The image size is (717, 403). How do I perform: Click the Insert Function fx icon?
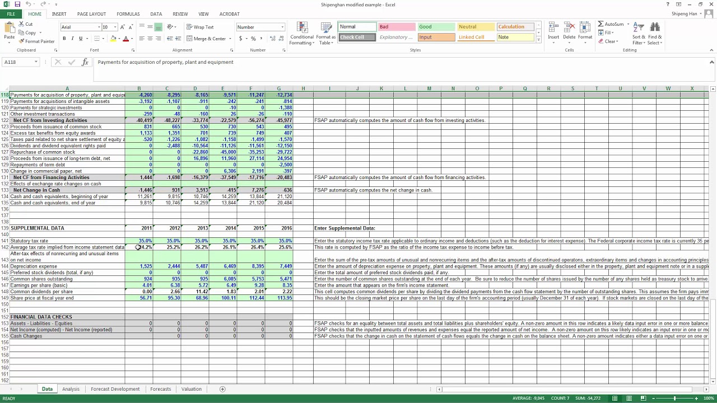(85, 62)
